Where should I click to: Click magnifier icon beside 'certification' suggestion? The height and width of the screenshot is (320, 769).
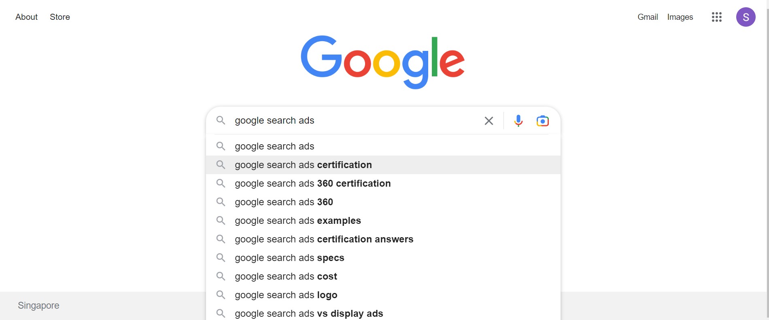221,164
